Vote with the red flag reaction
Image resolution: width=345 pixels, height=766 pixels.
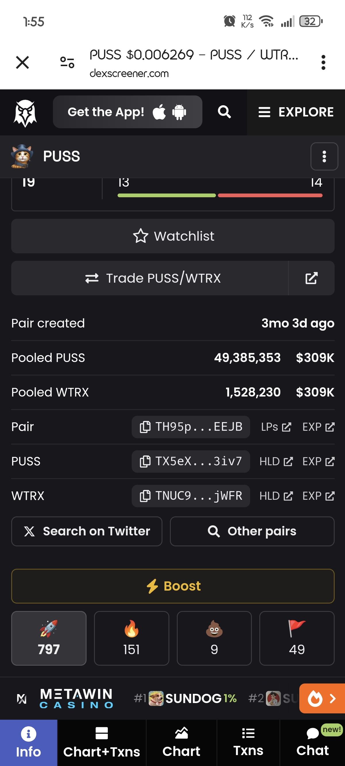point(296,638)
